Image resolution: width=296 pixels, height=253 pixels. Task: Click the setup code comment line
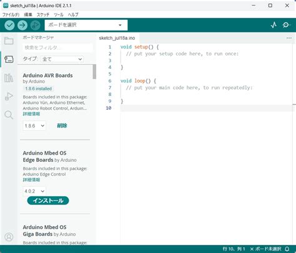point(182,54)
